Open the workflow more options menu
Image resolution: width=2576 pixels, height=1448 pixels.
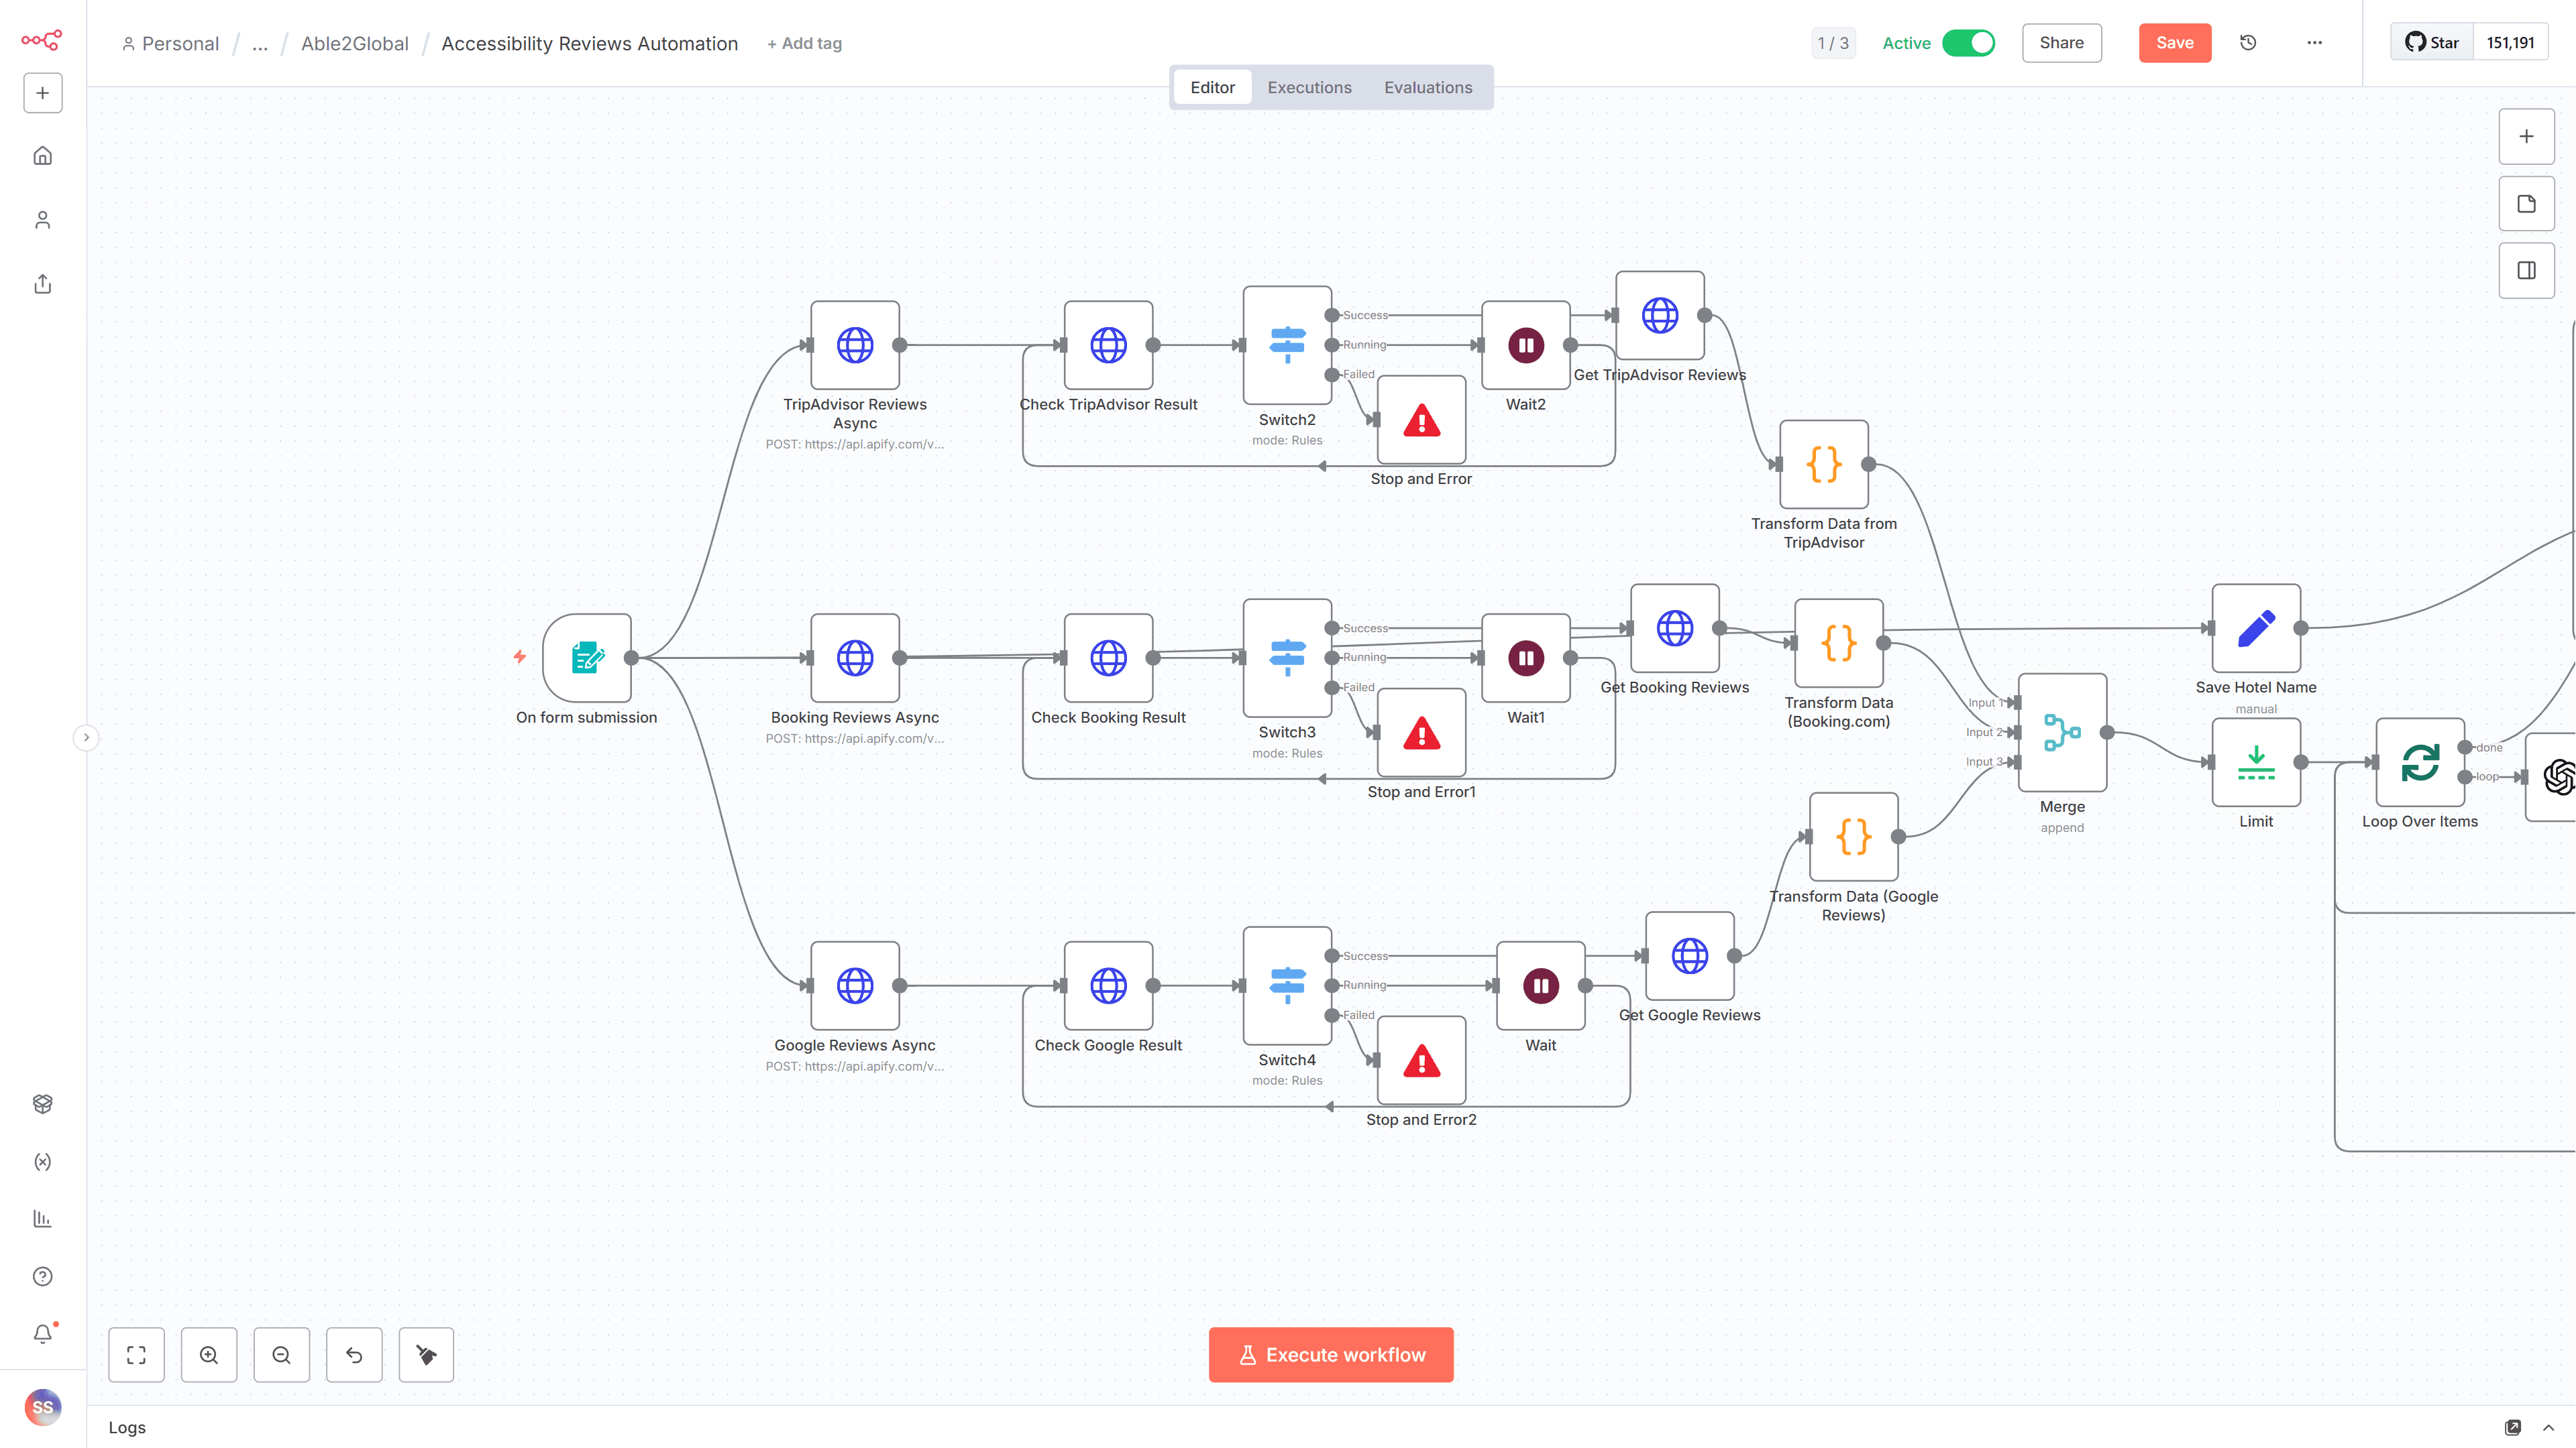(2314, 43)
